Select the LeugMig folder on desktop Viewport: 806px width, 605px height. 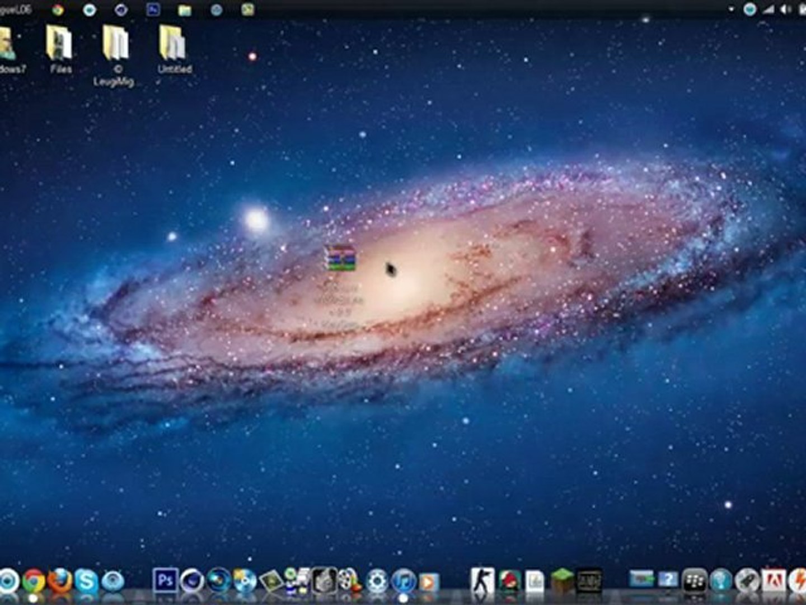pyautogui.click(x=115, y=55)
